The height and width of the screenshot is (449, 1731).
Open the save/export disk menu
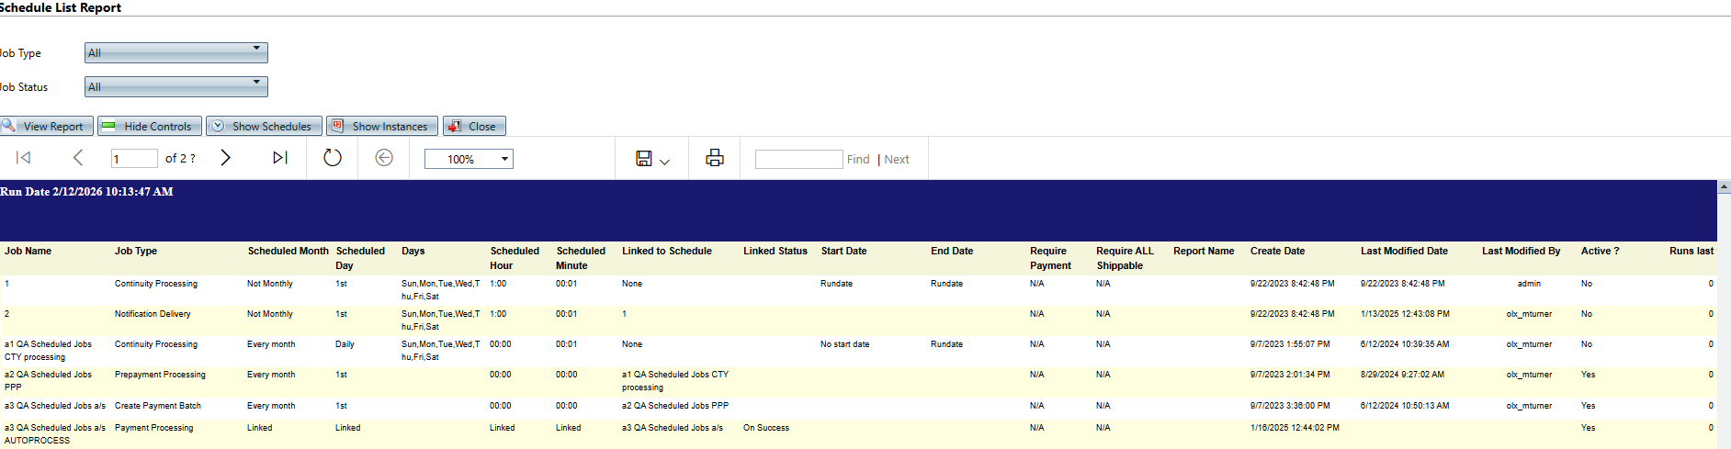tap(651, 159)
